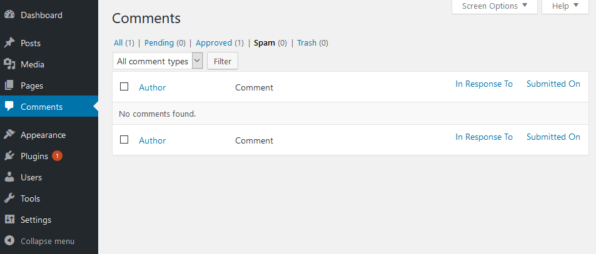Click the Media library icon
Viewport: 596px width, 254px height.
tap(9, 64)
